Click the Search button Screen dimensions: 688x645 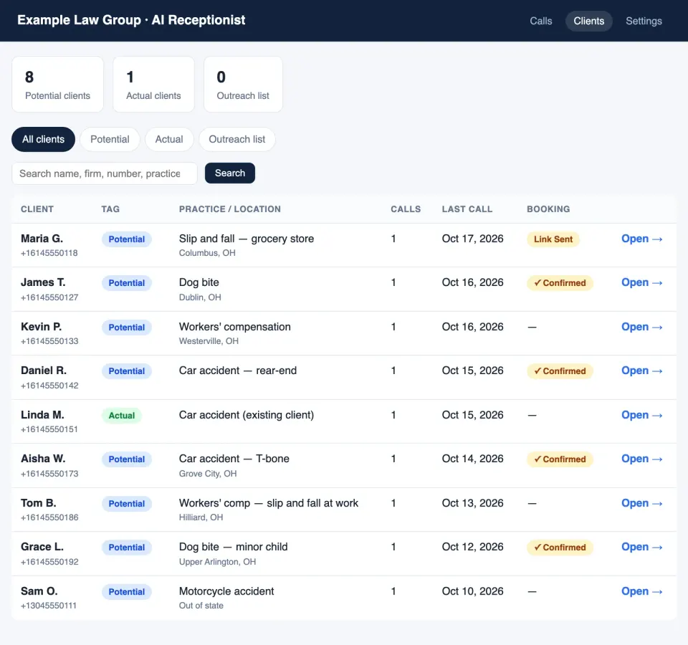click(x=230, y=173)
